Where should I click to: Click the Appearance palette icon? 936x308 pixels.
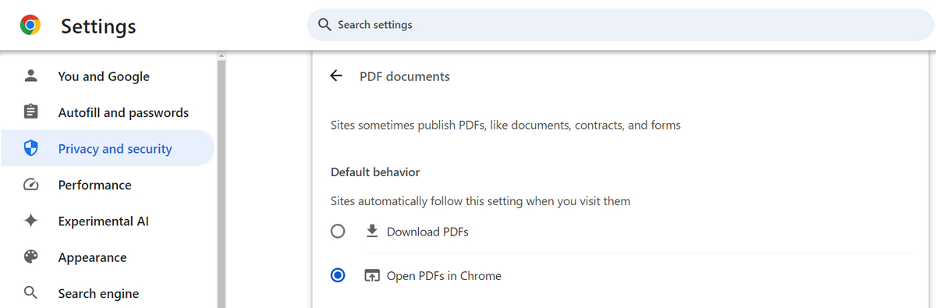(x=31, y=257)
